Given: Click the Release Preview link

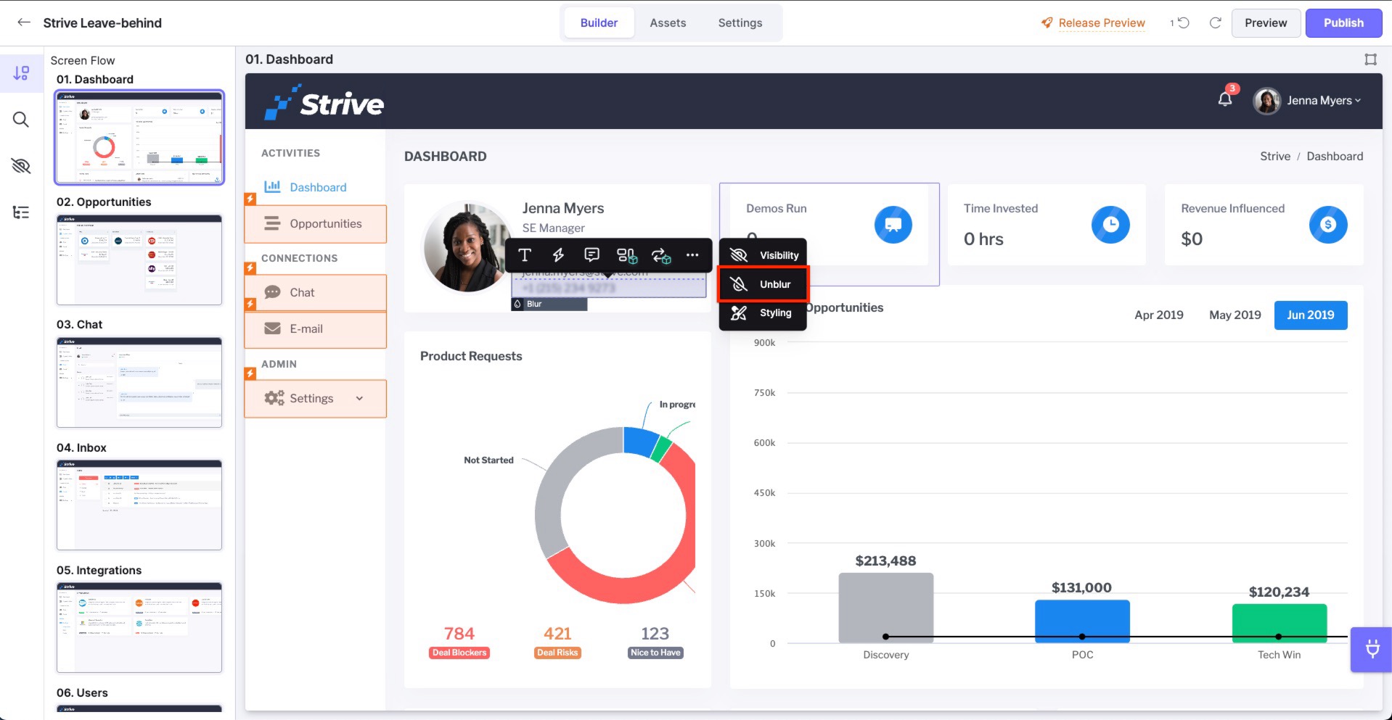Looking at the screenshot, I should point(1093,22).
